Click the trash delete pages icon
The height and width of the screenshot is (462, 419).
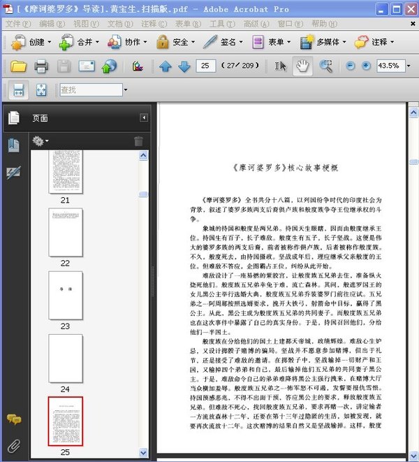(x=138, y=141)
